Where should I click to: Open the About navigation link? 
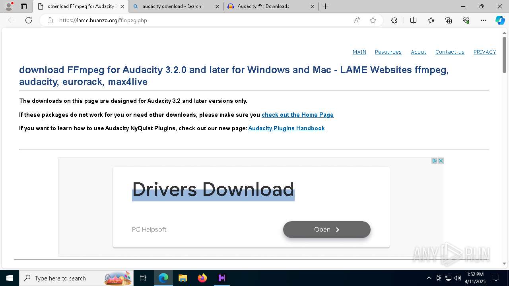point(418,52)
